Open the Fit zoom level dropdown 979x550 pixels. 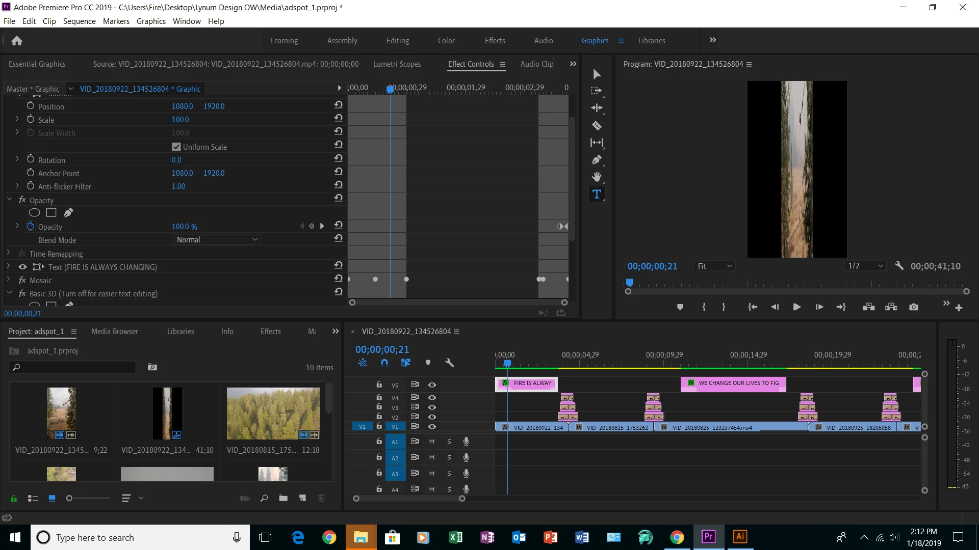[x=714, y=266]
